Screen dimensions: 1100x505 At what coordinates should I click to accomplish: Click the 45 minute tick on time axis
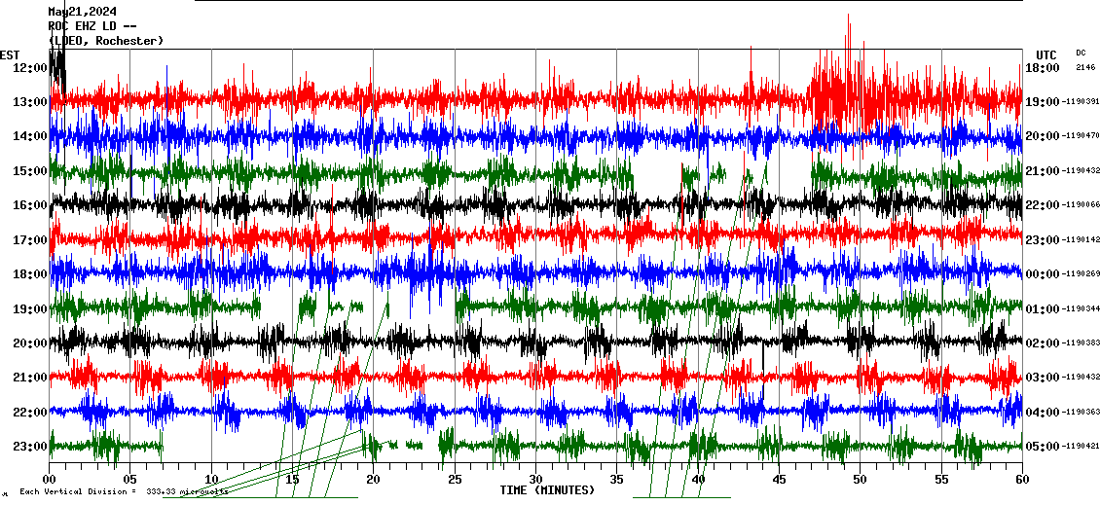click(x=779, y=480)
